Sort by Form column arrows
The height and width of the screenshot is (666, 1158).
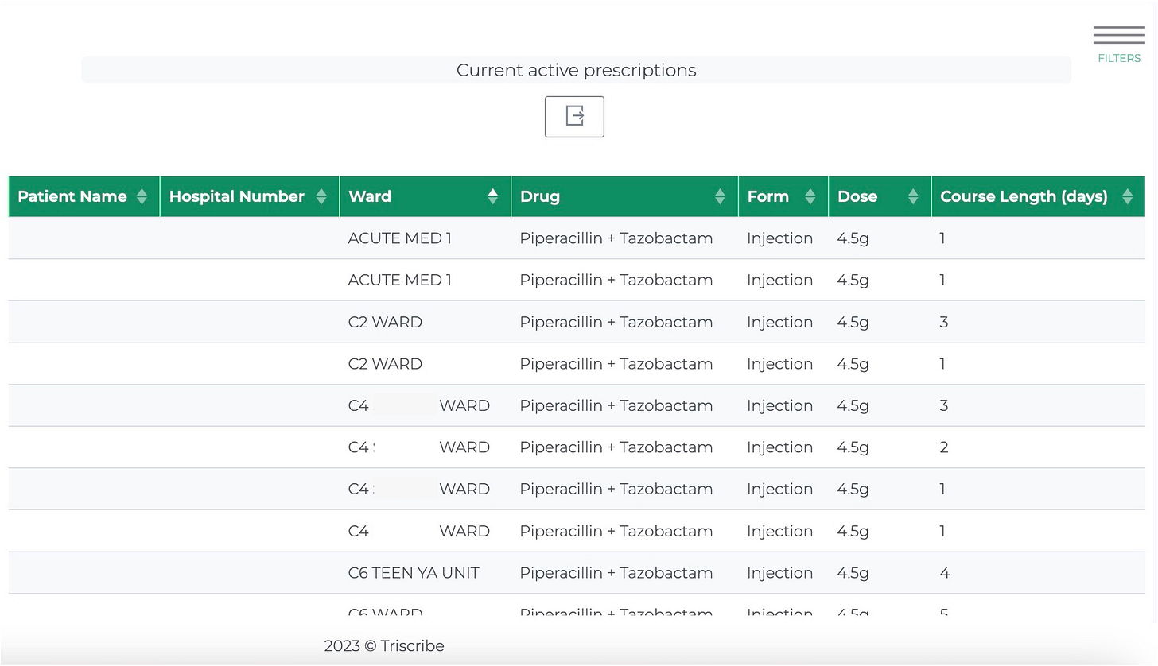810,196
